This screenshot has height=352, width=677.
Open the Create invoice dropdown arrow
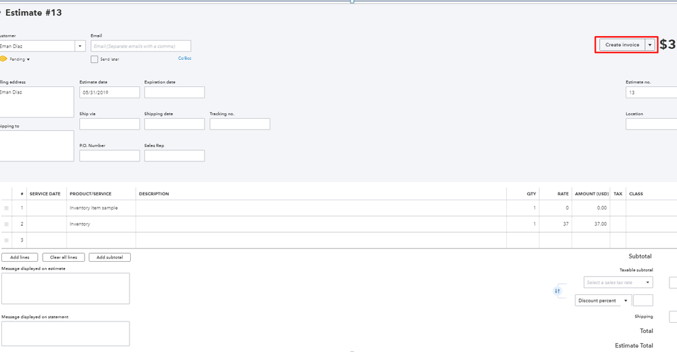coord(650,45)
